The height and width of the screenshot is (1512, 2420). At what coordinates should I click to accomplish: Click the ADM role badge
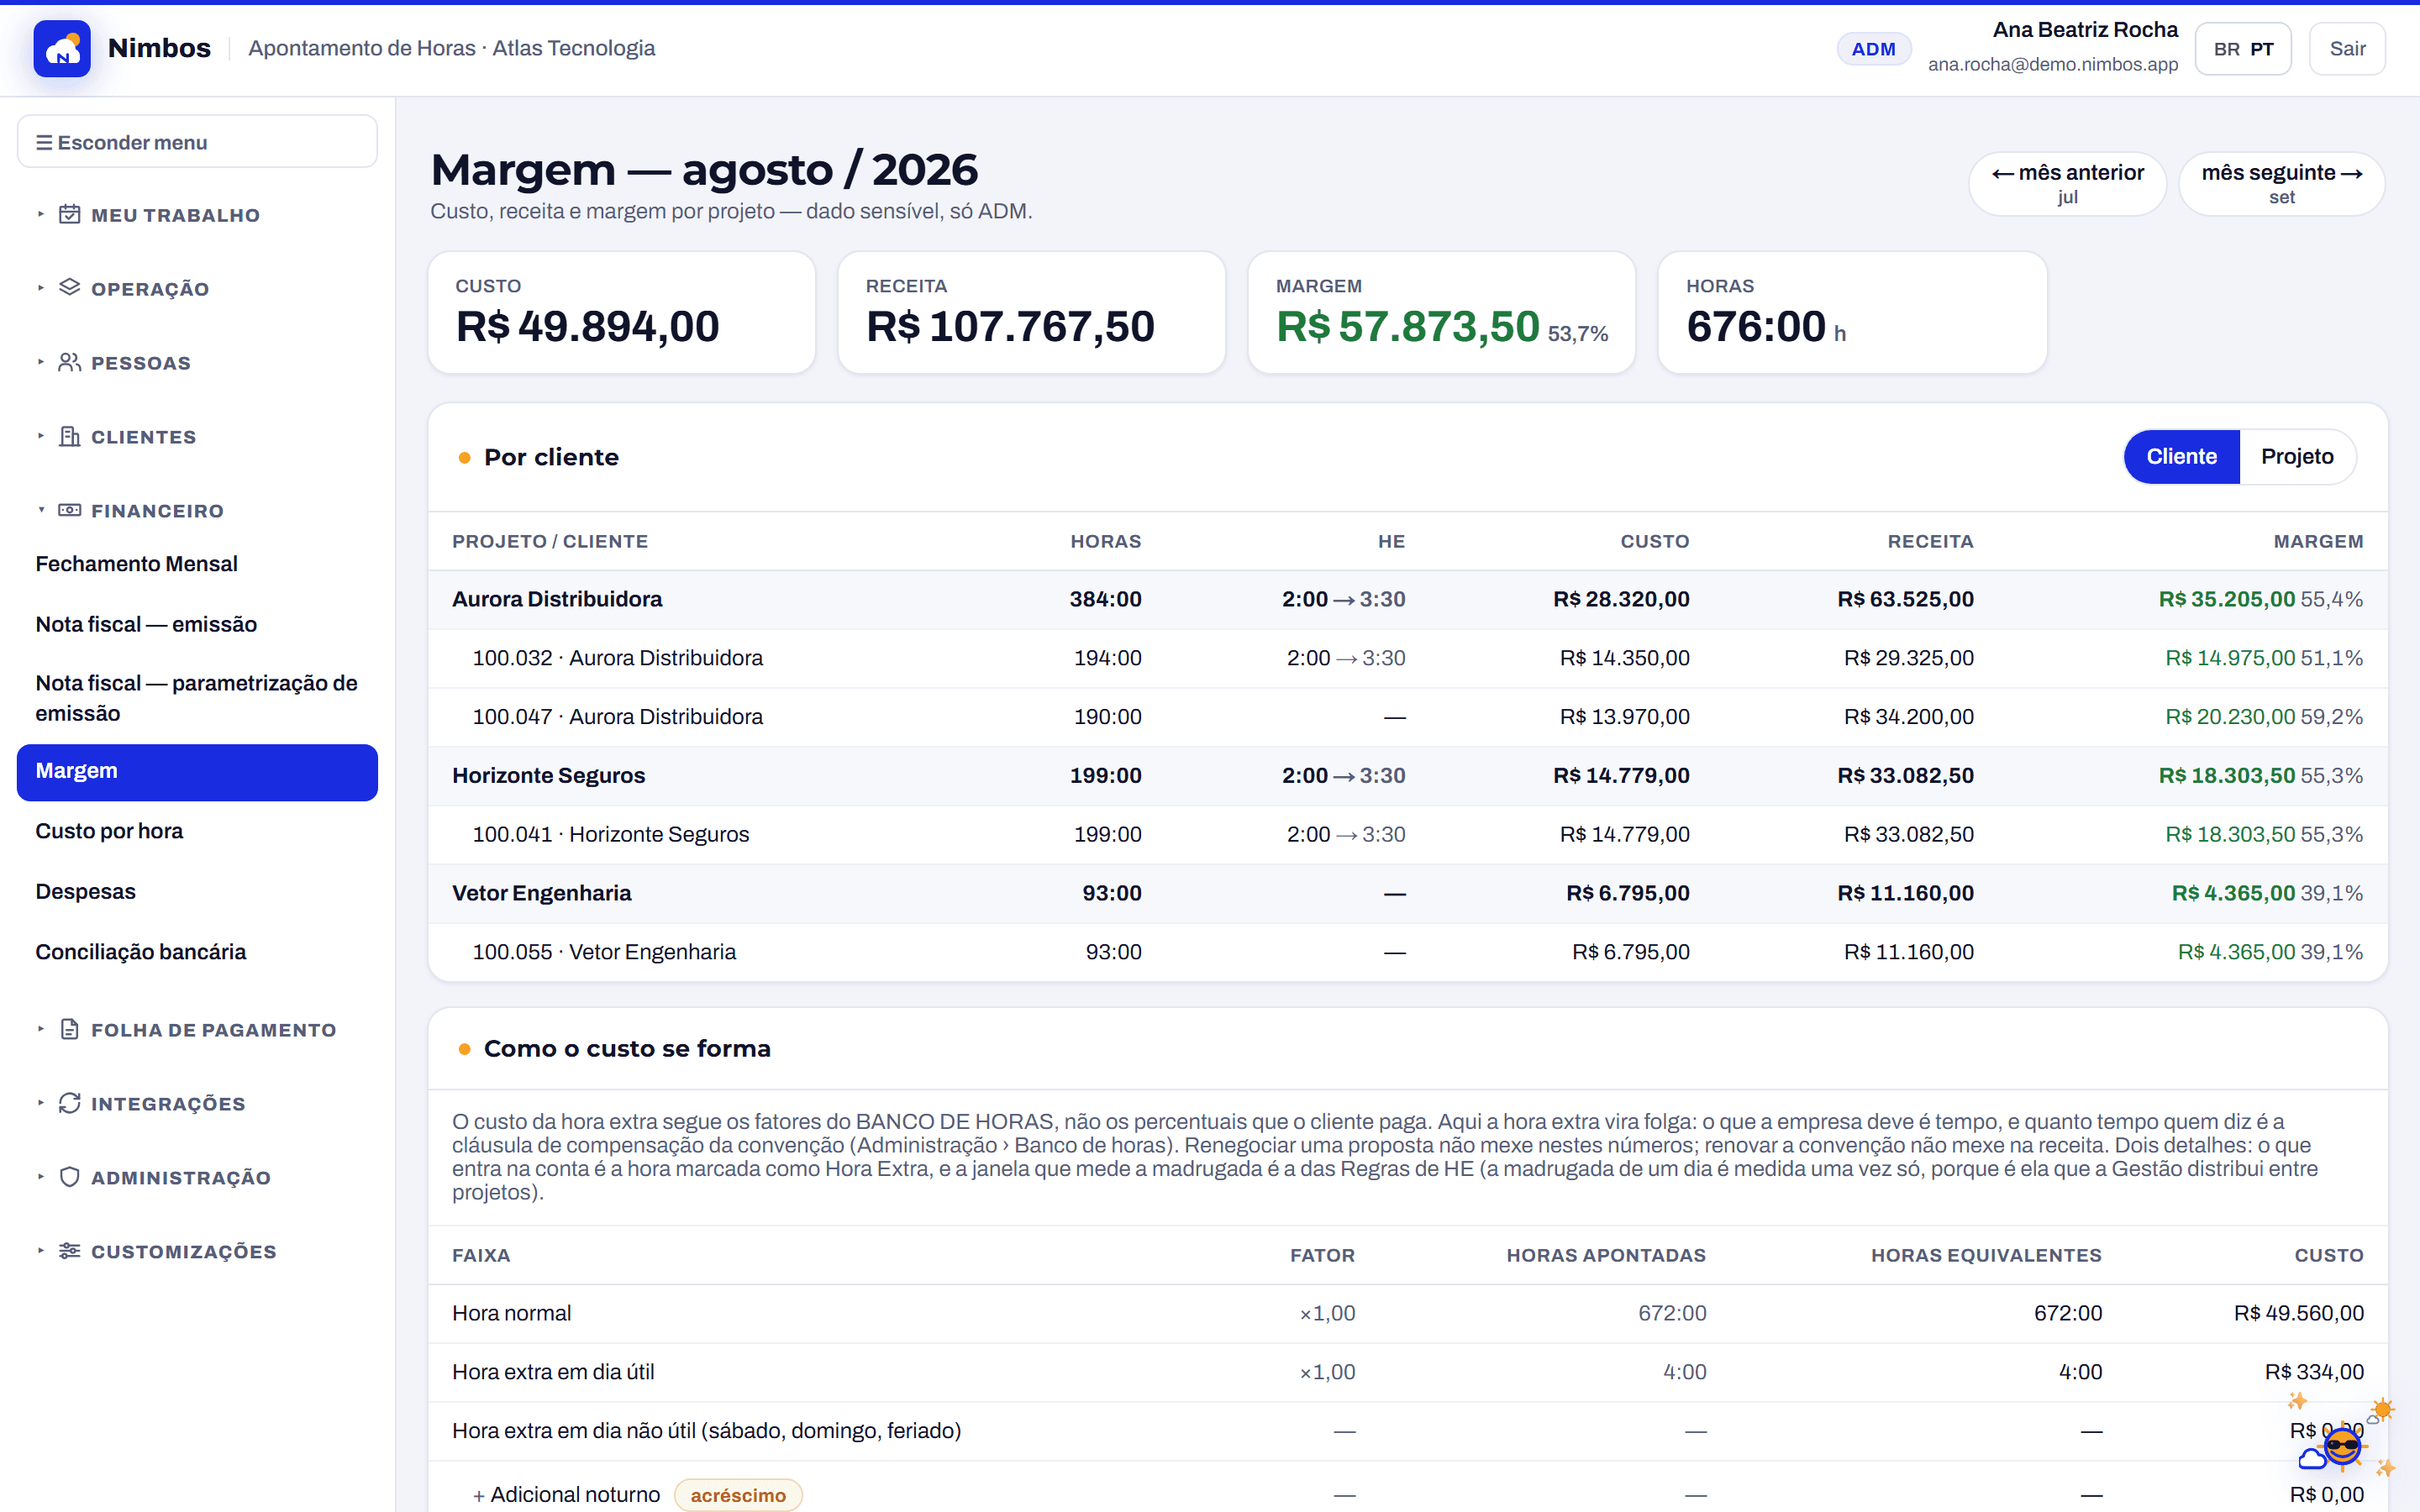coord(1873,49)
